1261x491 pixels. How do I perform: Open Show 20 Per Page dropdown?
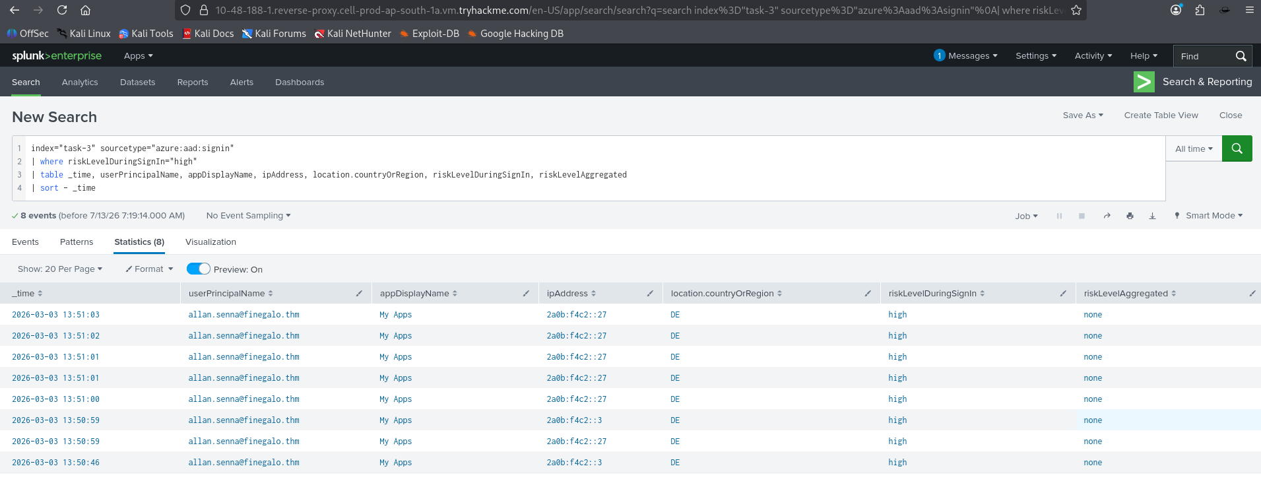pos(60,269)
